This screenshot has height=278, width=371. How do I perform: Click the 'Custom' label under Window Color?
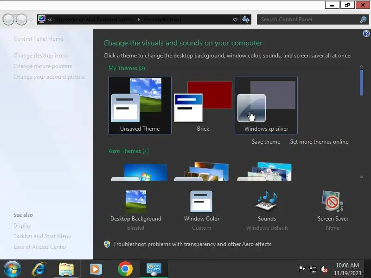click(202, 228)
